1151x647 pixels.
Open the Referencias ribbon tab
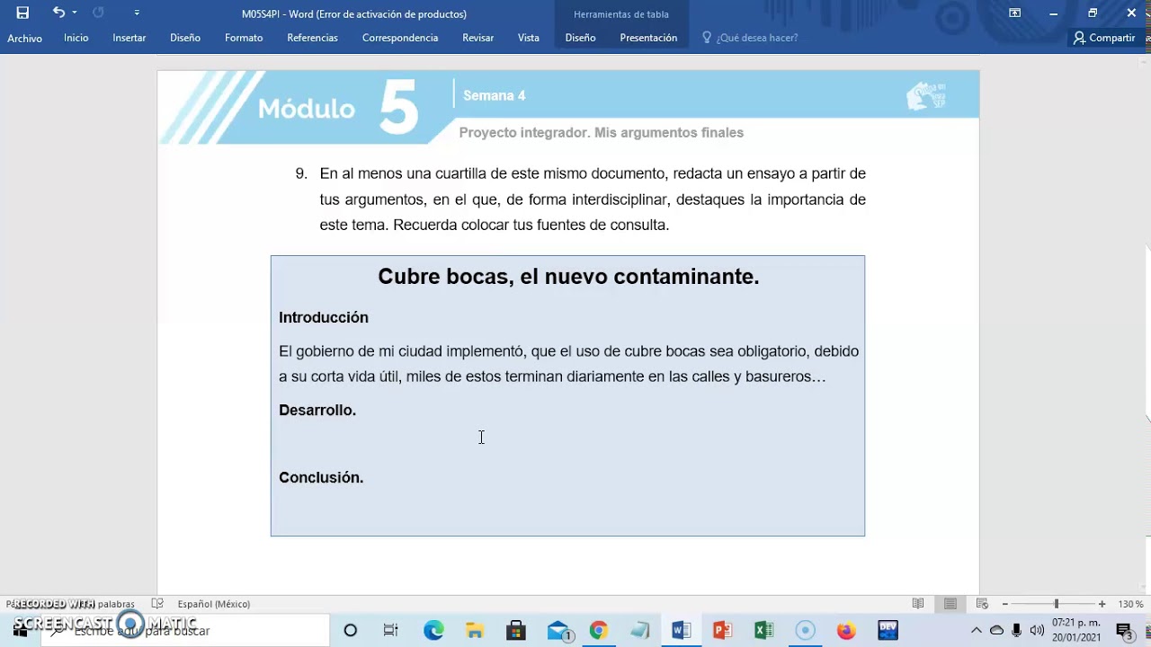point(312,38)
